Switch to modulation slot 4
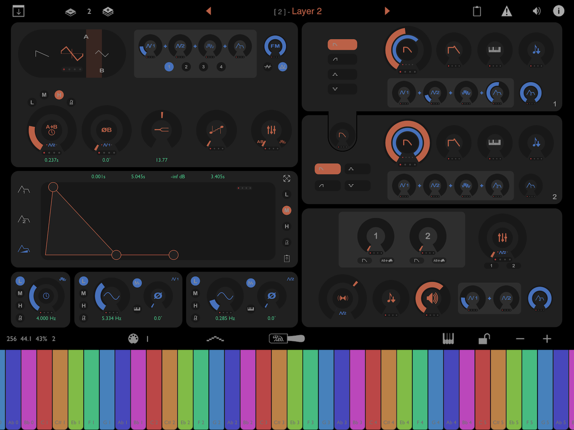Screen dimensions: 574x430 (x=221, y=67)
